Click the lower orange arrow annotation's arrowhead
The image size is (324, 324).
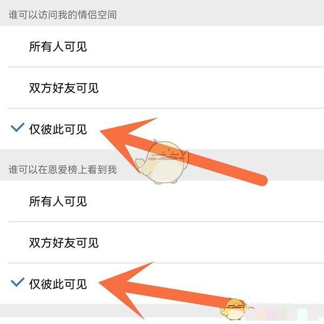pos(125,288)
